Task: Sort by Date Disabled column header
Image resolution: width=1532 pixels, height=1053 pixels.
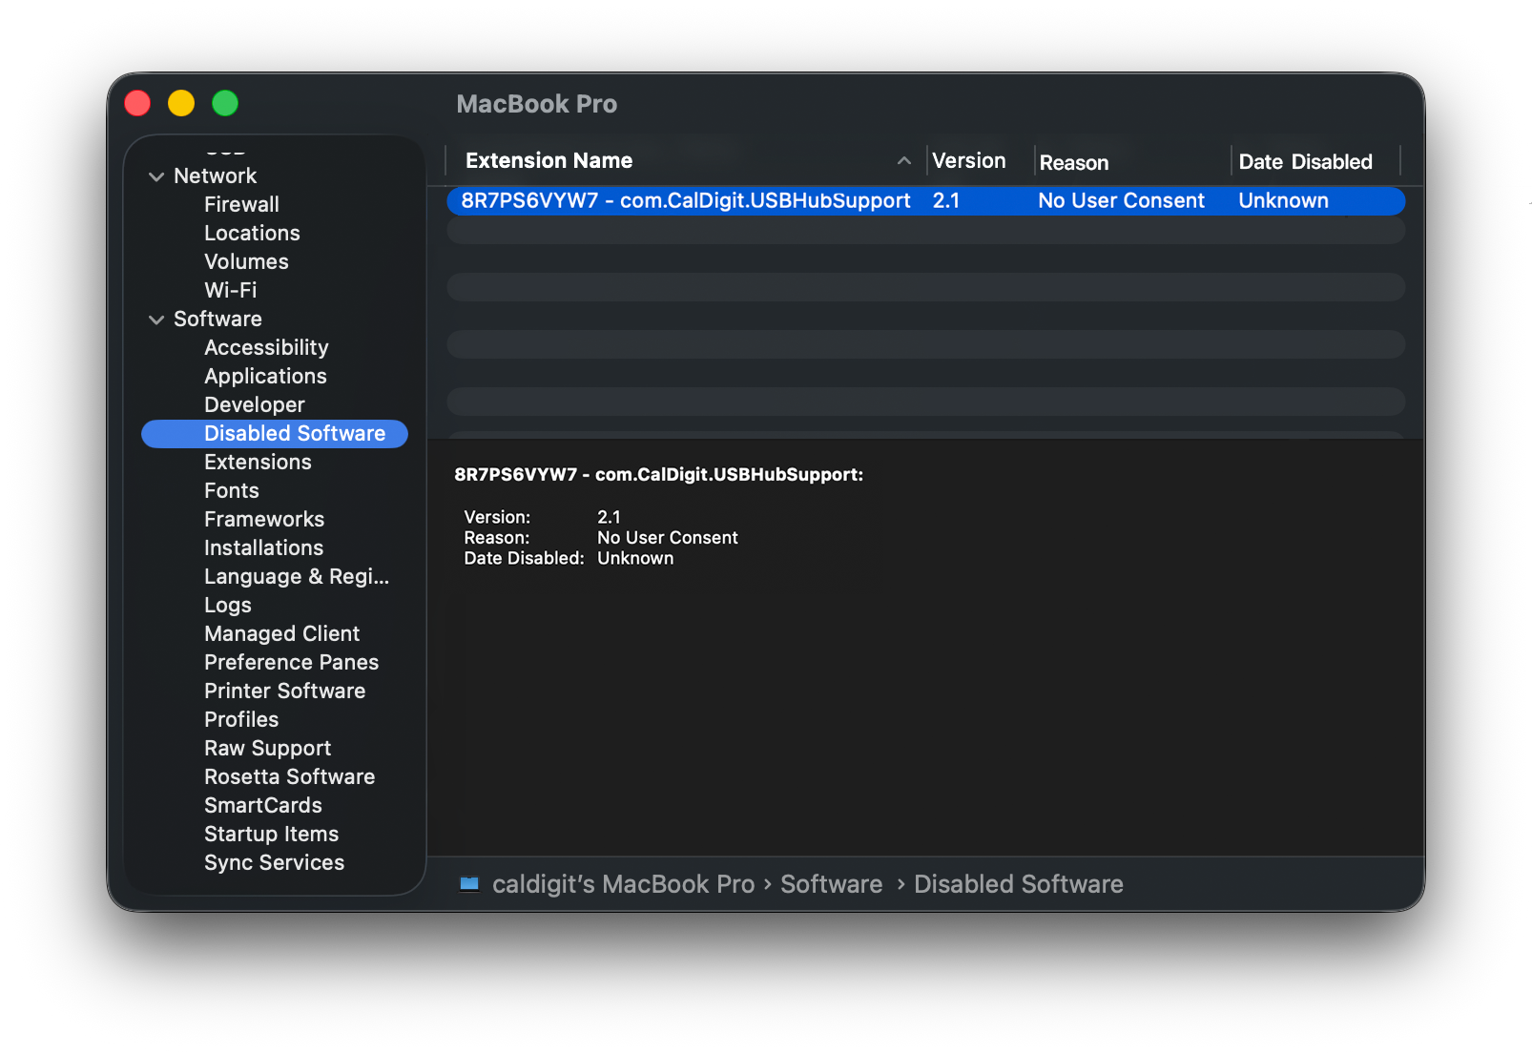Action: [x=1304, y=162]
